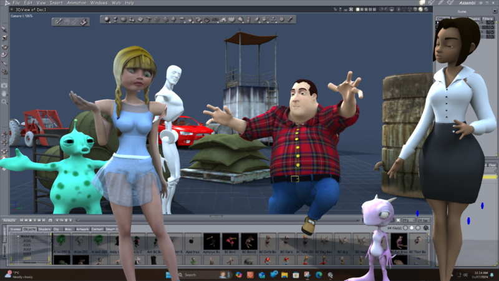Screen dimensions: 499x281
Task: Switch to the brush Texture room icon
Action: [x=441, y=2]
